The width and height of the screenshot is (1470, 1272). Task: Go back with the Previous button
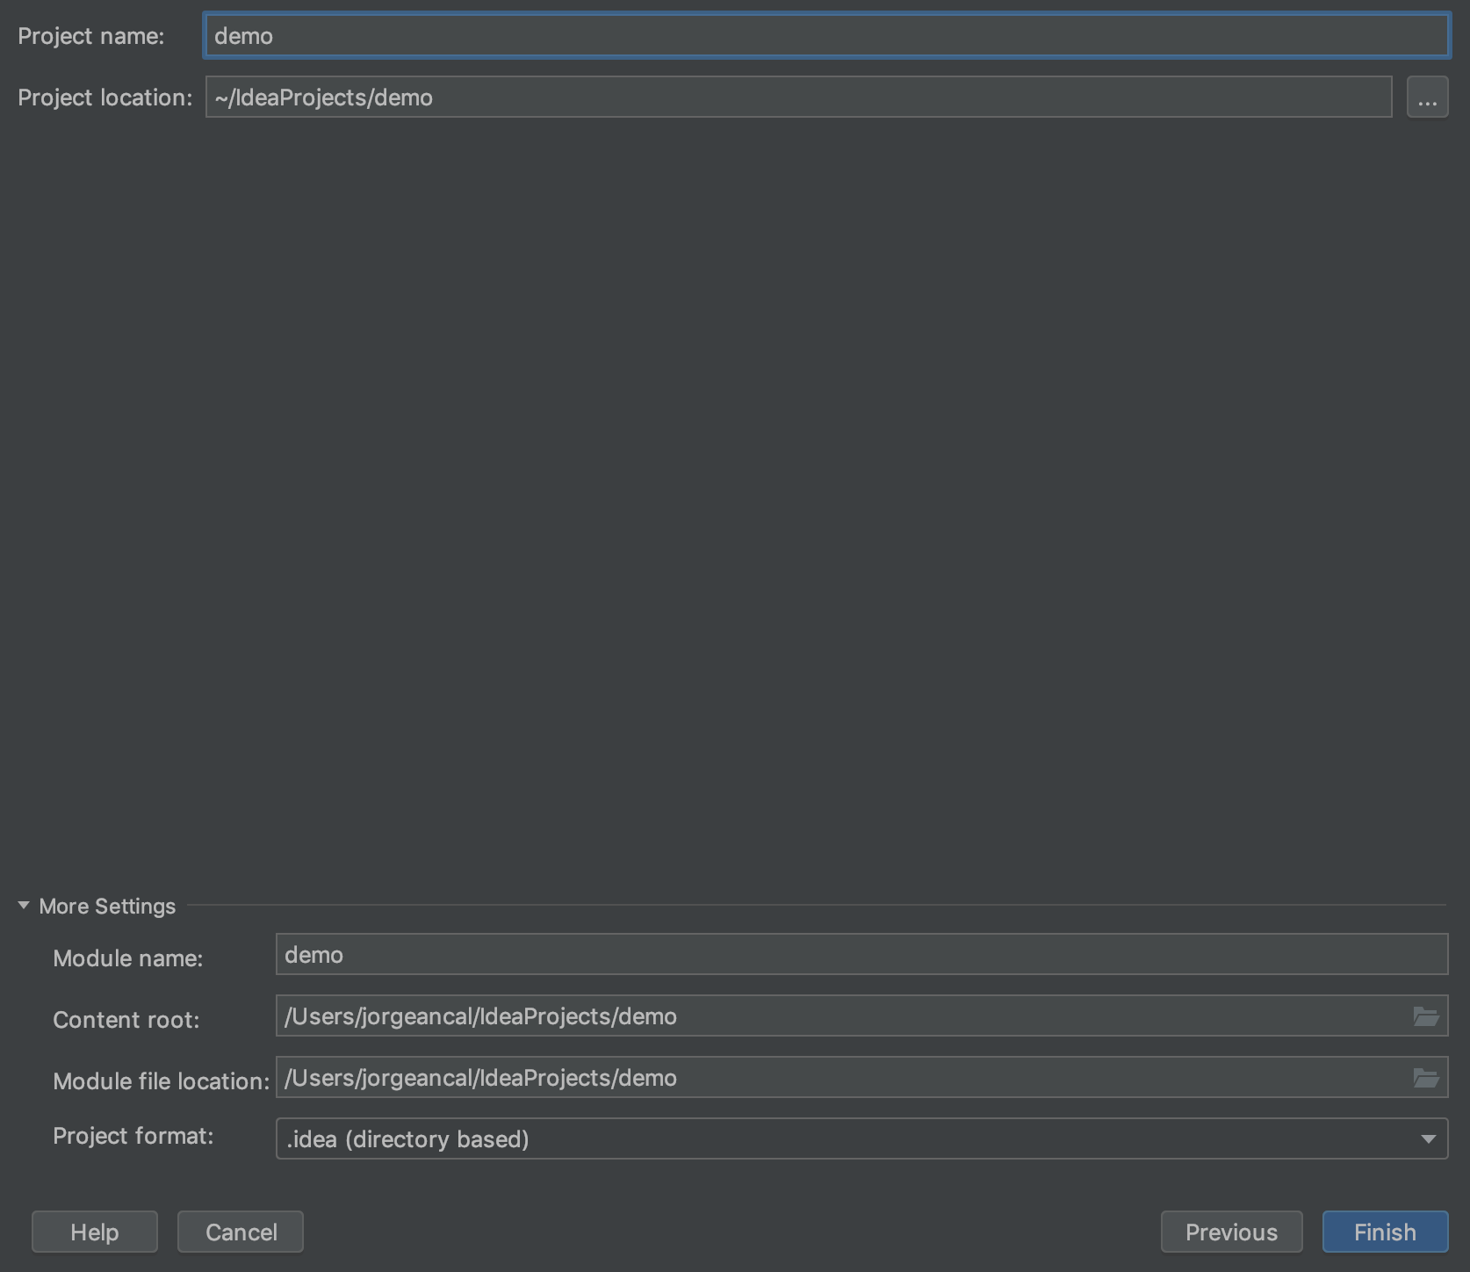pos(1231,1232)
